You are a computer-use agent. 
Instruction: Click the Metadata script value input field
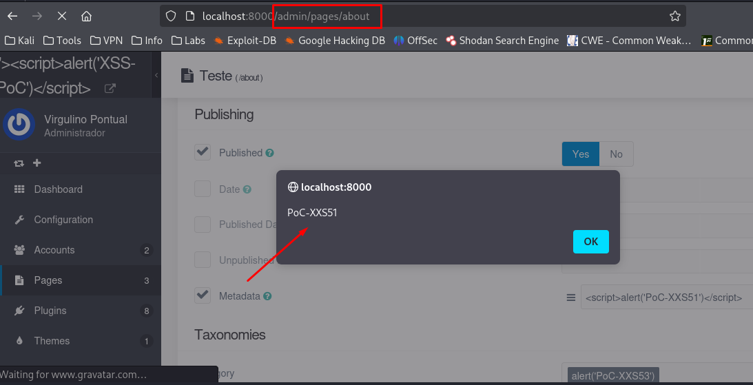tap(666, 298)
